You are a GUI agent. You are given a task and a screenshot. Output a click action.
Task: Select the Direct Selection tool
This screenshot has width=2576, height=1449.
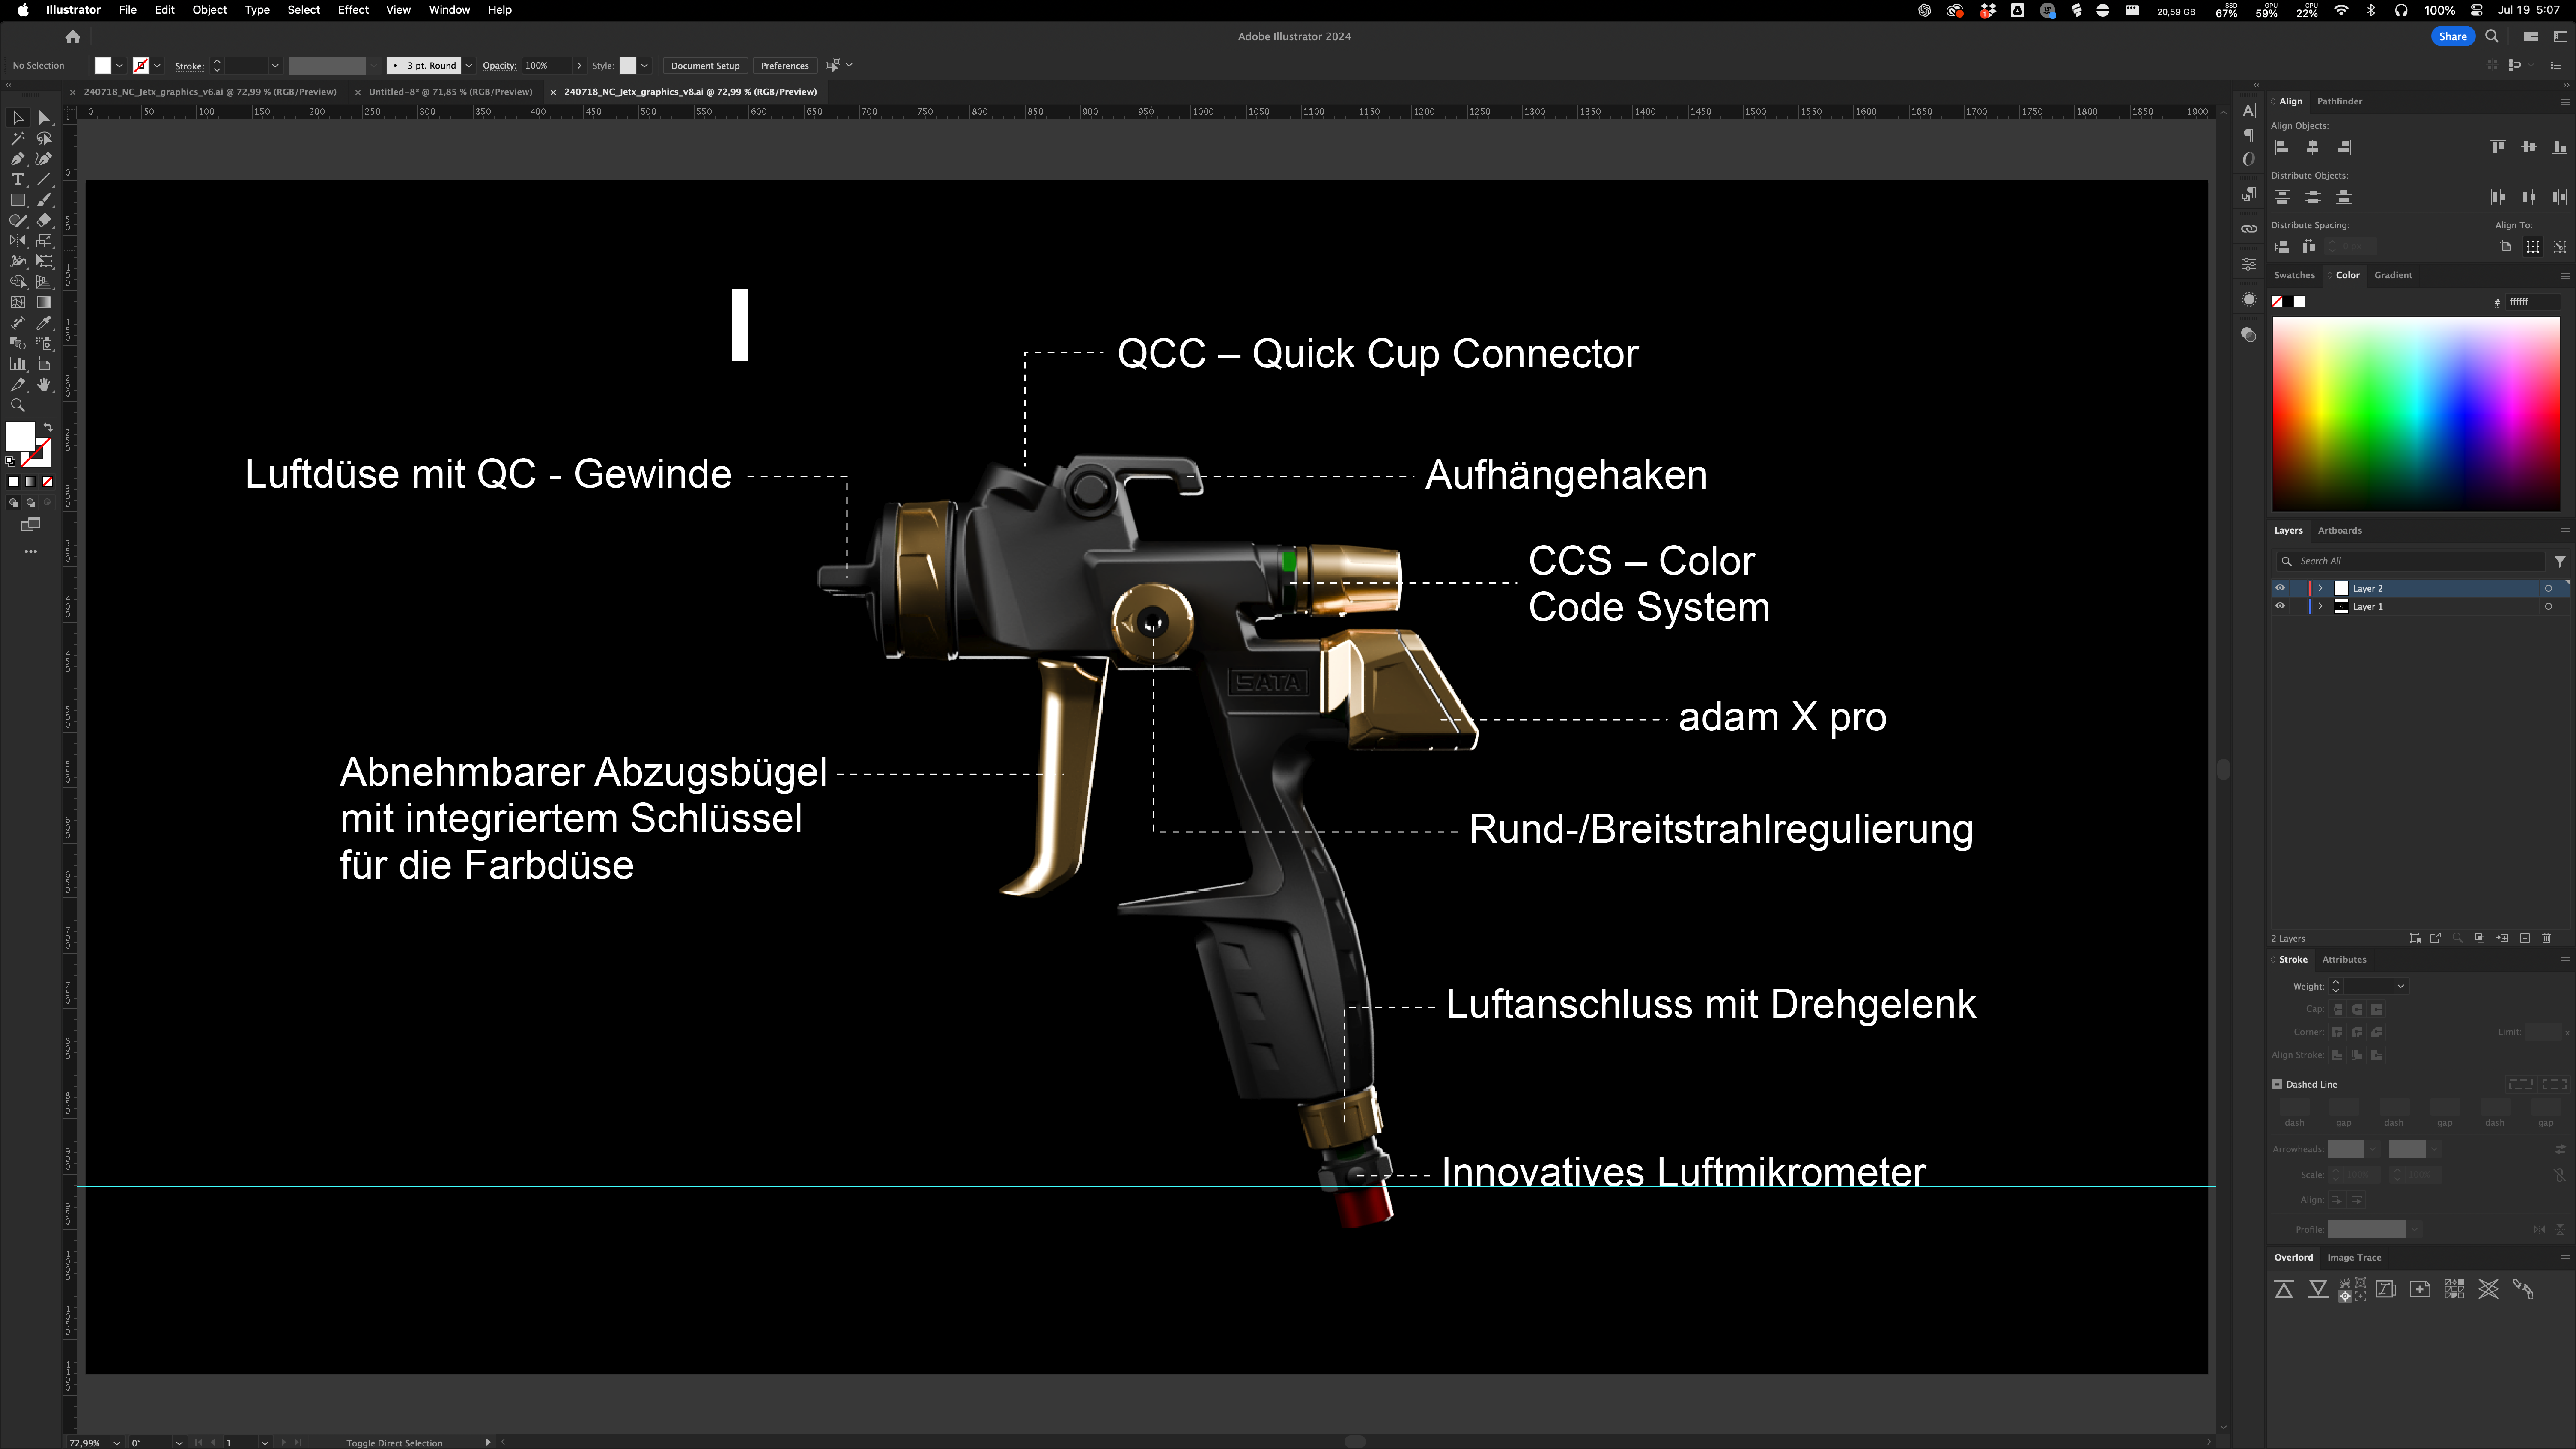pos(44,118)
